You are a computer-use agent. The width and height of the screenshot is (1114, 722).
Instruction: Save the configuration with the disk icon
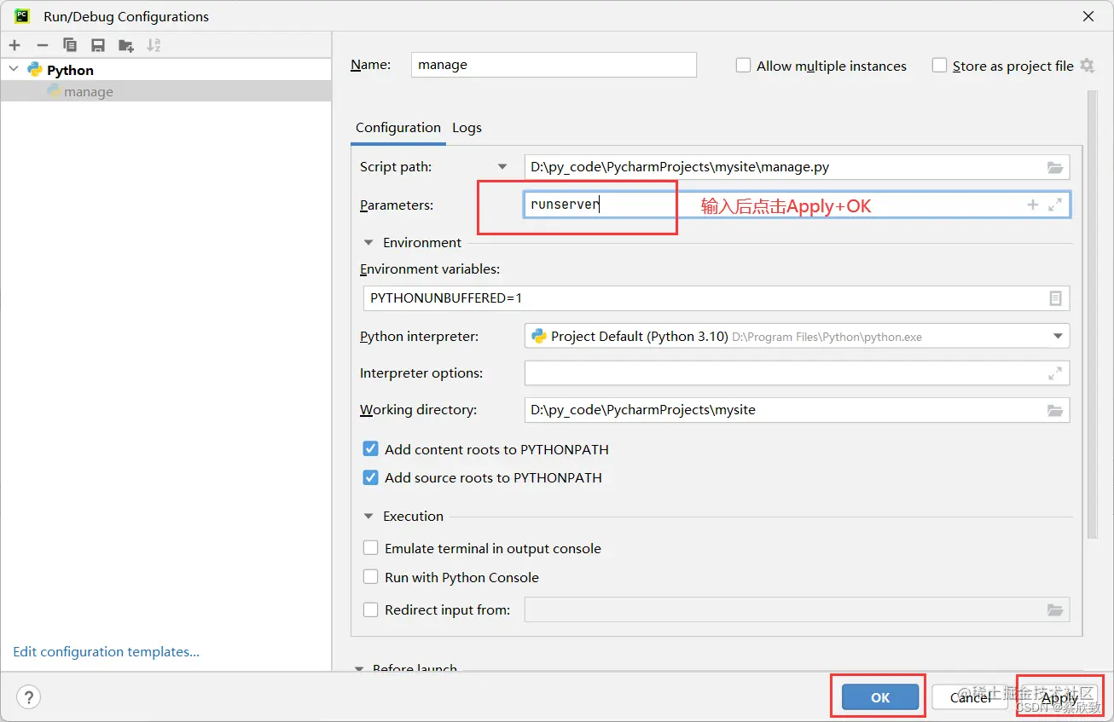(98, 45)
